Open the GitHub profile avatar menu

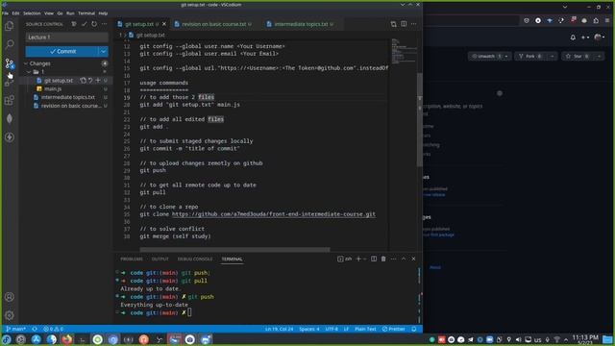[x=599, y=37]
